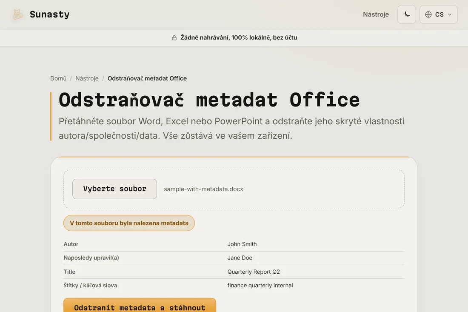Toggle dark mode with the moon icon
Viewport: 468px width, 312px height.
click(x=406, y=14)
